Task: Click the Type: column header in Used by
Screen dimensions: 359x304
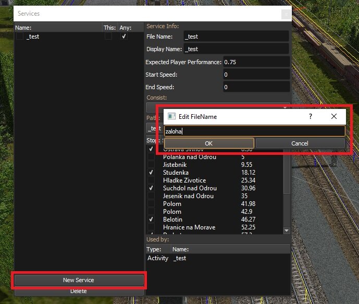Action: coord(154,249)
